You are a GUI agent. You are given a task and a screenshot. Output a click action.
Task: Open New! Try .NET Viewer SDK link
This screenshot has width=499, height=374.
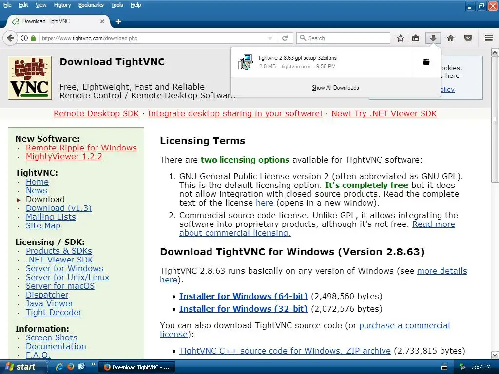coord(384,113)
